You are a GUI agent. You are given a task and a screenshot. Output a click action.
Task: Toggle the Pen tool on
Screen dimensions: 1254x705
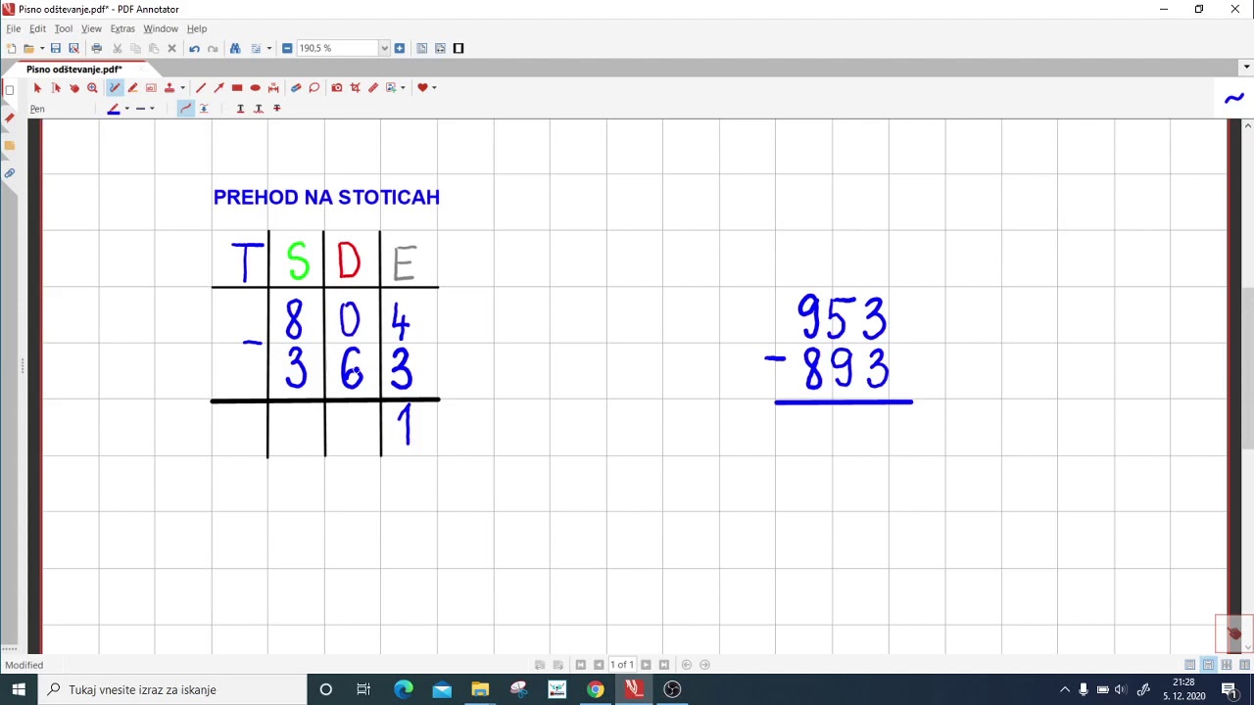[x=115, y=88]
